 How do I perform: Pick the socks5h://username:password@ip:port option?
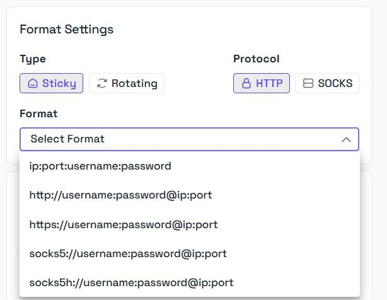point(131,282)
